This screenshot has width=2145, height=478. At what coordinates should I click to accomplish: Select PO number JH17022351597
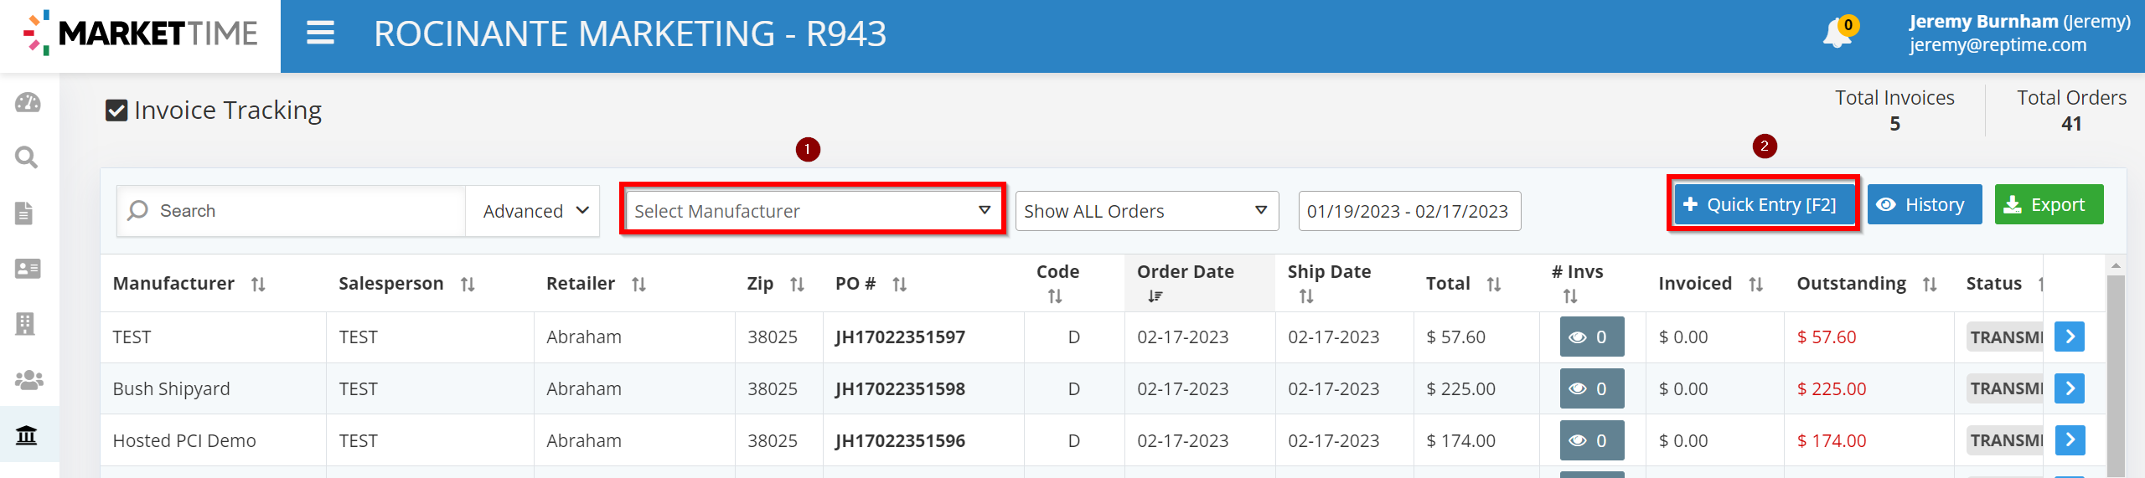pos(900,337)
